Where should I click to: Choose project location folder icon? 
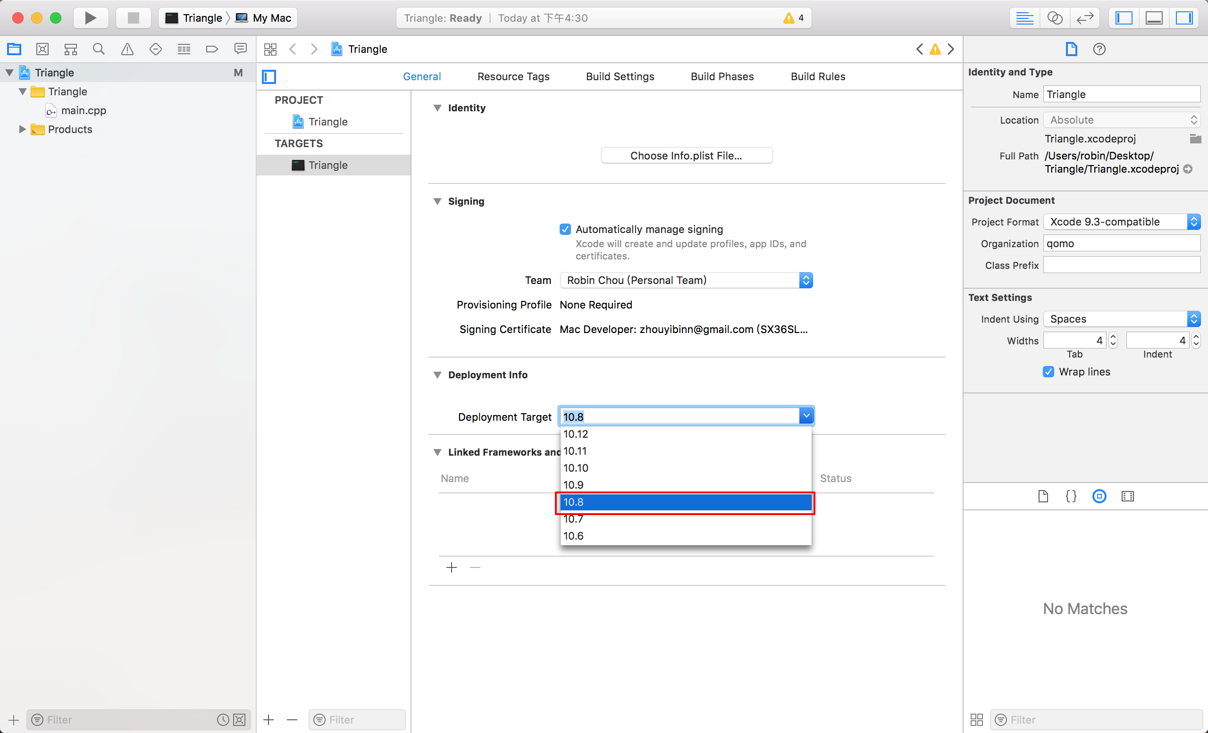click(x=1195, y=139)
